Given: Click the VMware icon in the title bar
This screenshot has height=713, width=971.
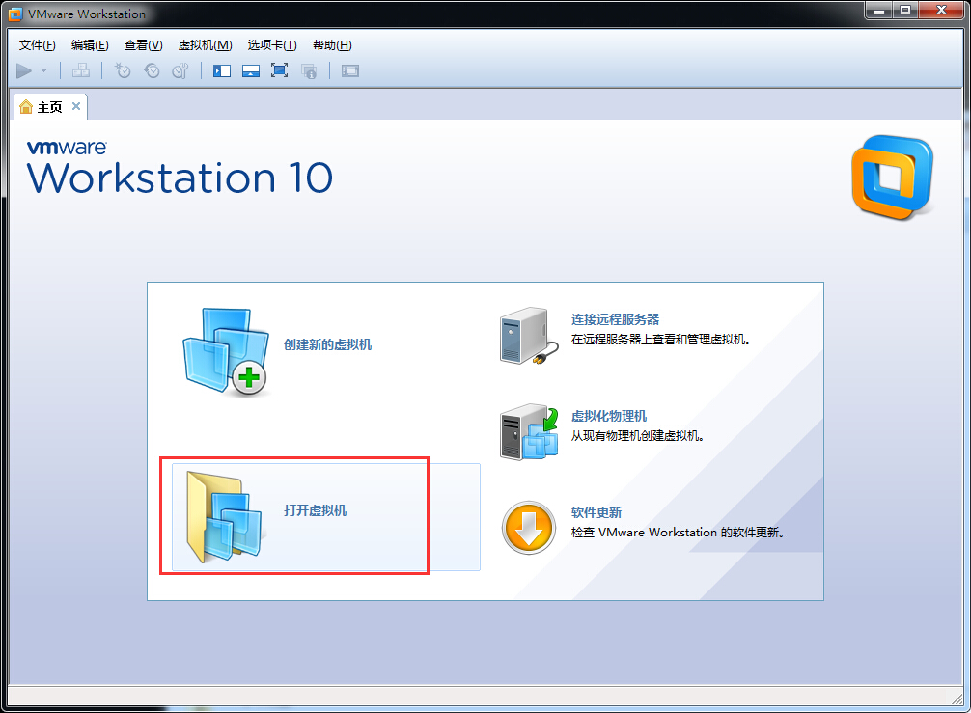Looking at the screenshot, I should (x=15, y=14).
